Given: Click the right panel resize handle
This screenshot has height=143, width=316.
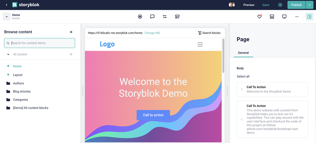Looking at the screenshot, I should pyautogui.click(x=227, y=91).
